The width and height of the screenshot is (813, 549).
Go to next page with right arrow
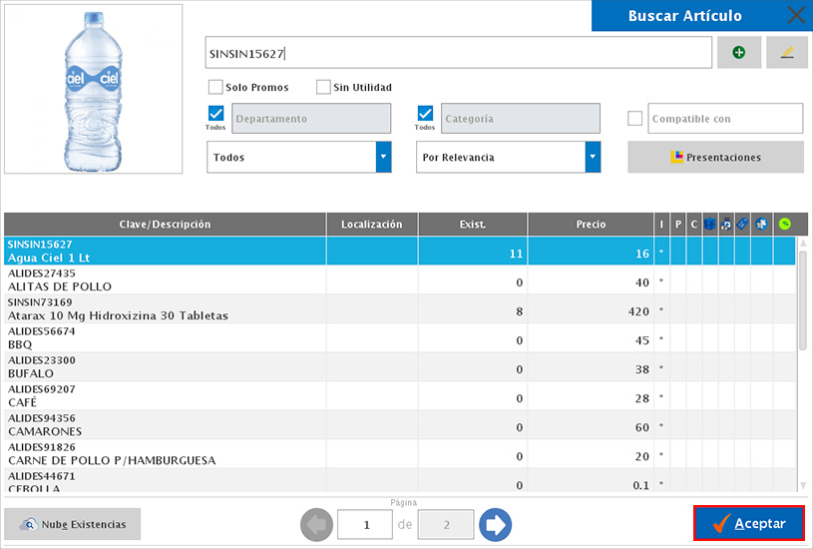pos(495,524)
